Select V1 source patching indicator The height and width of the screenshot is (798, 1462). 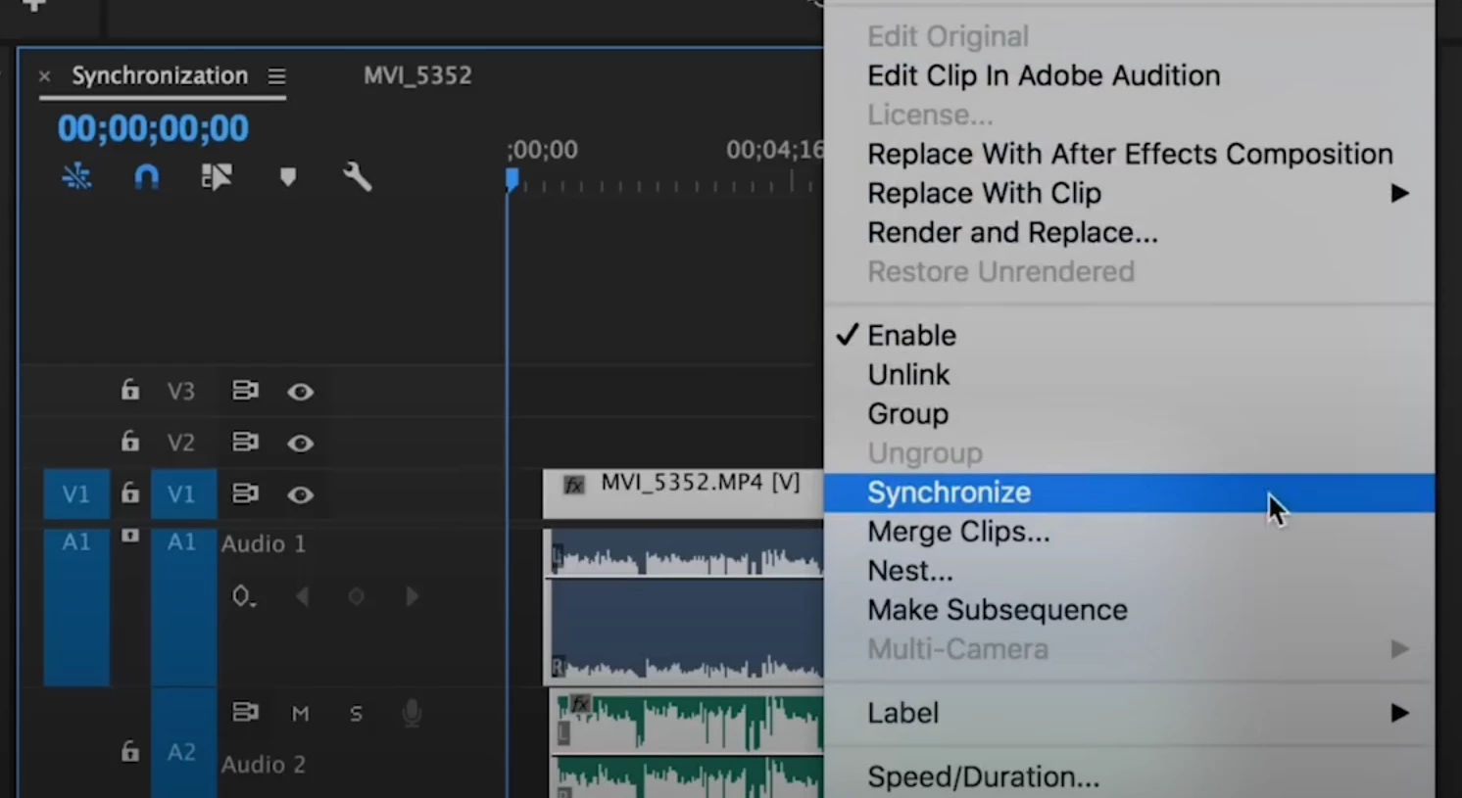76,493
